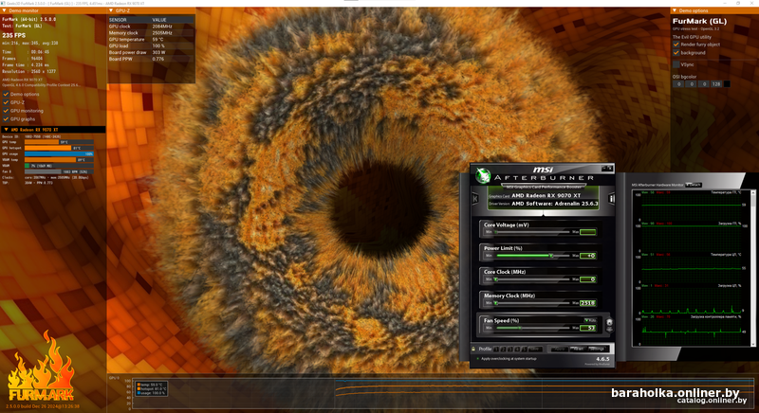The image size is (759, 413).
Task: Collapse the AMD Radeon RX 9070 XT section
Action: pos(5,130)
